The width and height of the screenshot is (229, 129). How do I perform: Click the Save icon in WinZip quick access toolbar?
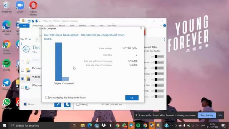[x=29, y=21]
